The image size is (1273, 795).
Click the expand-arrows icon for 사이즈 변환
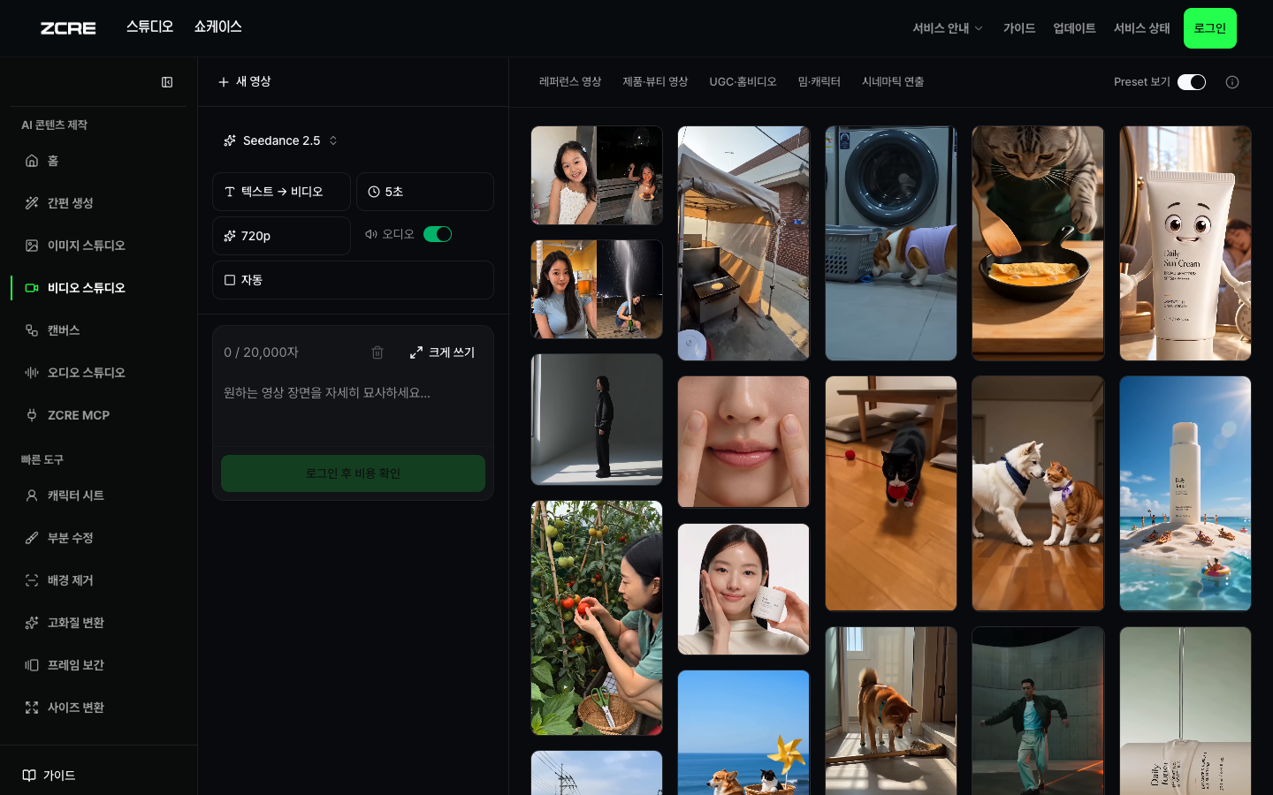click(x=32, y=708)
